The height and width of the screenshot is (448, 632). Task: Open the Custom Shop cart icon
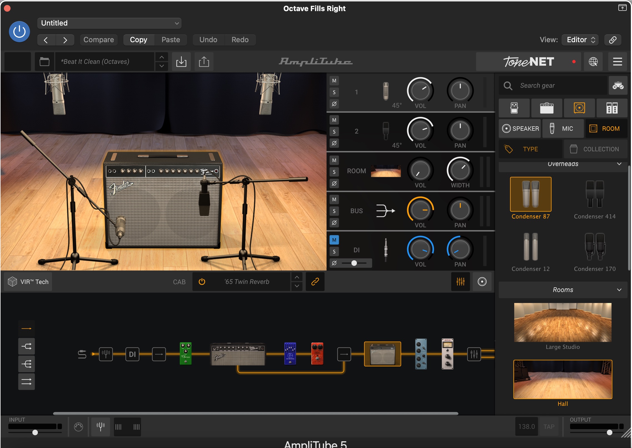tap(618, 85)
